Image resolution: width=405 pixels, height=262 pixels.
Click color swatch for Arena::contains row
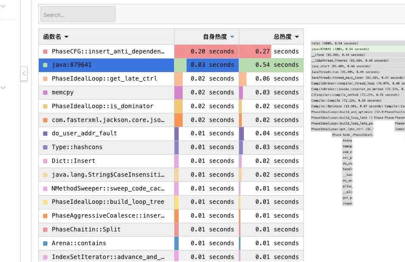pos(45,243)
